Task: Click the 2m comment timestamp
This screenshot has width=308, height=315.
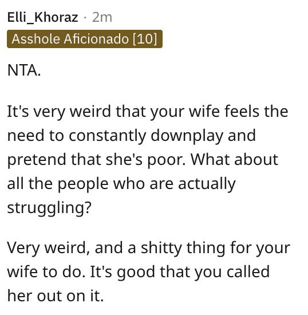Action: tap(102, 18)
